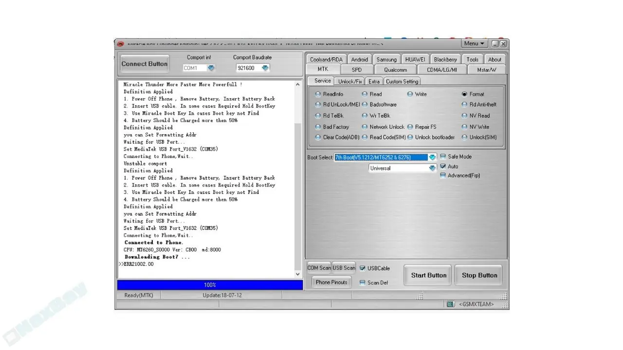Click the Start Button
623x350 pixels.
point(429,275)
